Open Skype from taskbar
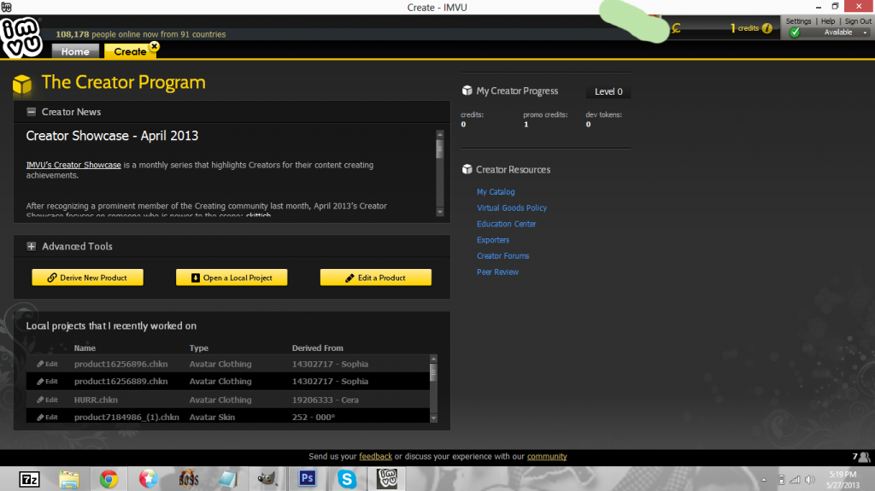Viewport: 875px width, 491px height. click(x=347, y=479)
